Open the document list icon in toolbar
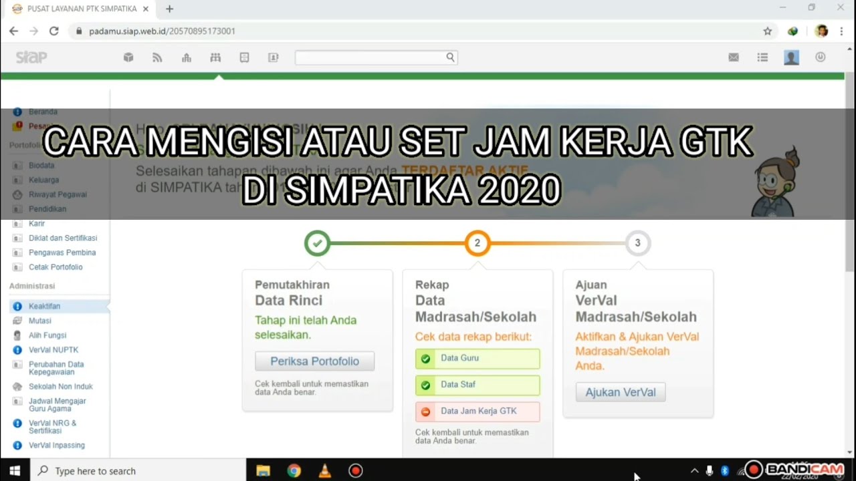The height and width of the screenshot is (481, 856). (244, 57)
